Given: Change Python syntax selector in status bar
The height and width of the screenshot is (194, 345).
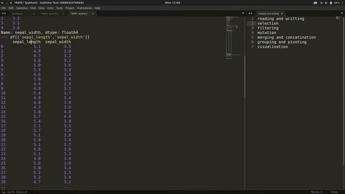Looking at the screenshot, I should tap(334, 192).
